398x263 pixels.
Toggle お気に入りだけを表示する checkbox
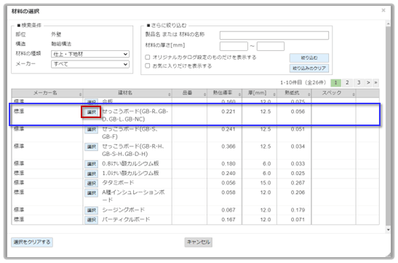[x=148, y=66]
